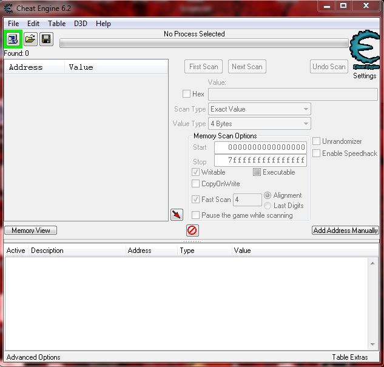Click the Description column header
Viewport: 384px width, 367px height.
(77, 251)
